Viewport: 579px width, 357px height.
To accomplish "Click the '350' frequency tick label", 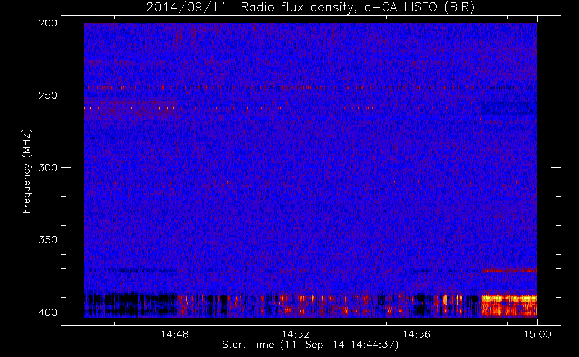I will (x=48, y=240).
